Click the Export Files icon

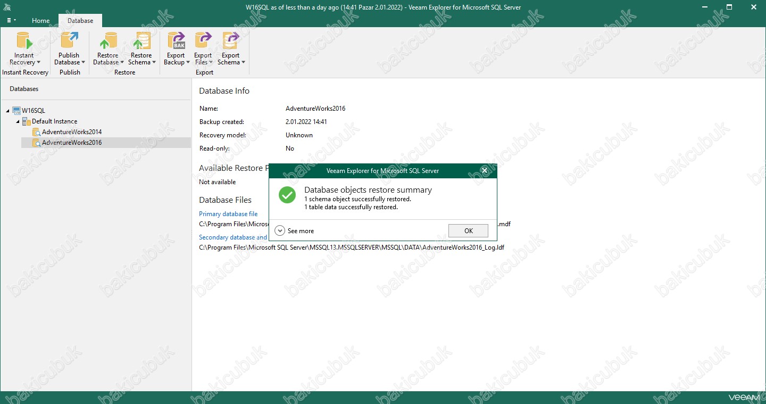(203, 41)
